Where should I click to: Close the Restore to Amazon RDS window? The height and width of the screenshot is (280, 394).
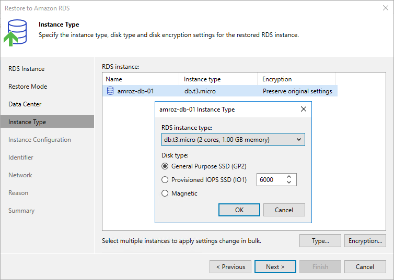(x=386, y=8)
